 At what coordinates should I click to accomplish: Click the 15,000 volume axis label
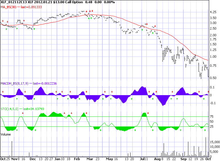pyautogui.click(x=214, y=142)
